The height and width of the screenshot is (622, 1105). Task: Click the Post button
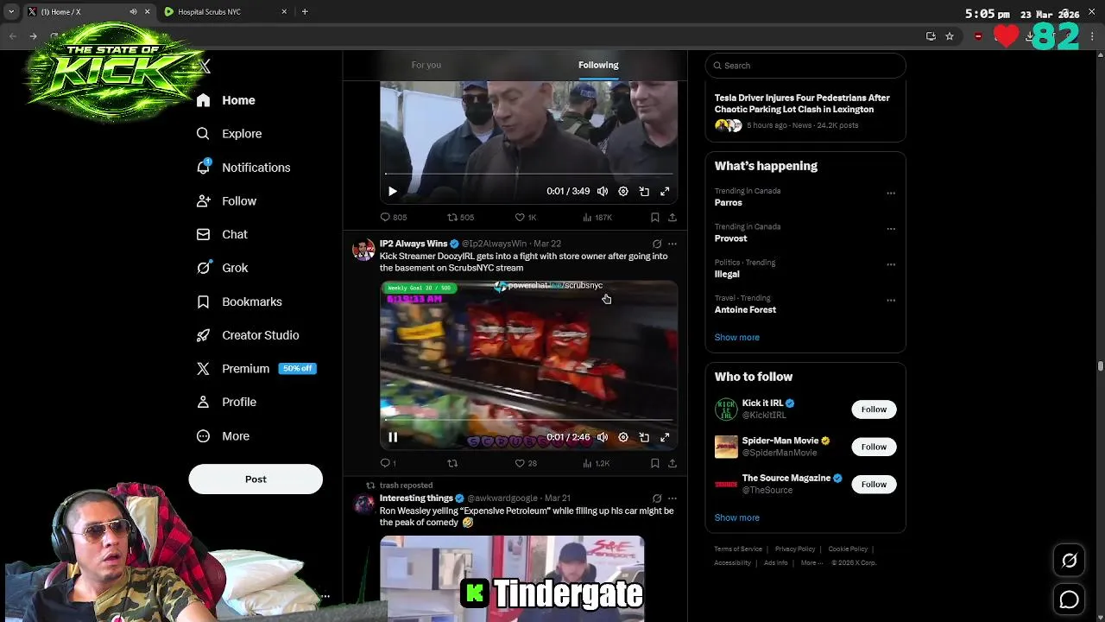point(256,479)
